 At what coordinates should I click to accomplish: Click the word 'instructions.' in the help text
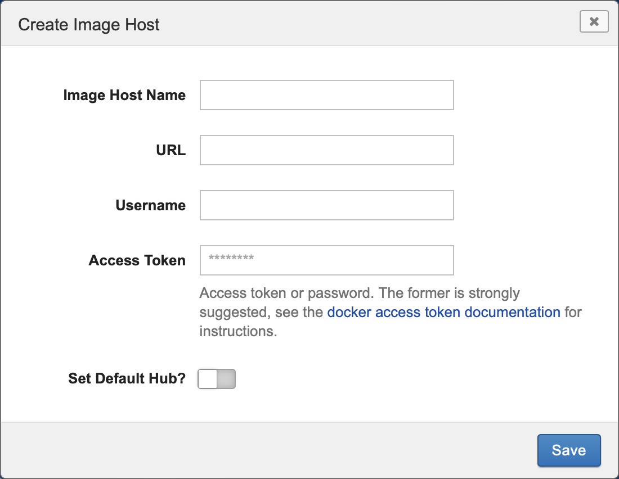(x=238, y=331)
